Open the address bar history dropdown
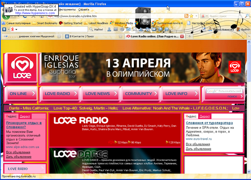 [x=196, y=16]
